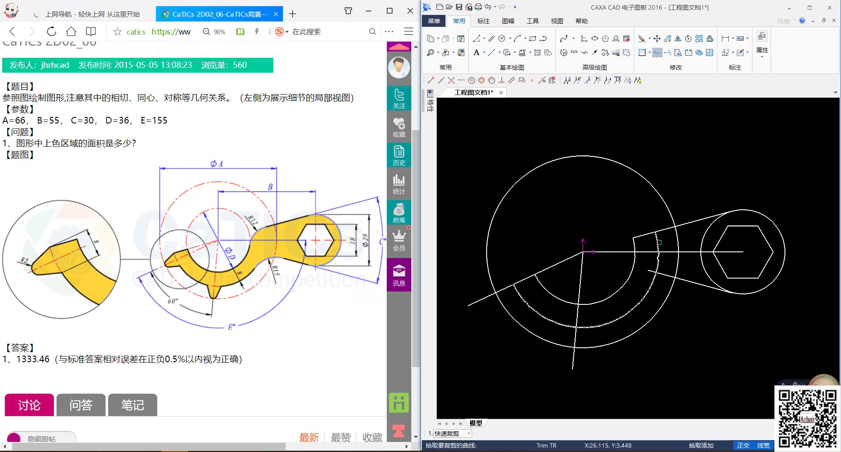The image size is (841, 452).
Task: Select the Trim tool in the Modify panel
Action: coord(657,53)
